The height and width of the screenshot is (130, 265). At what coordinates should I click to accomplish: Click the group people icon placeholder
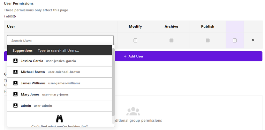coord(133,111)
